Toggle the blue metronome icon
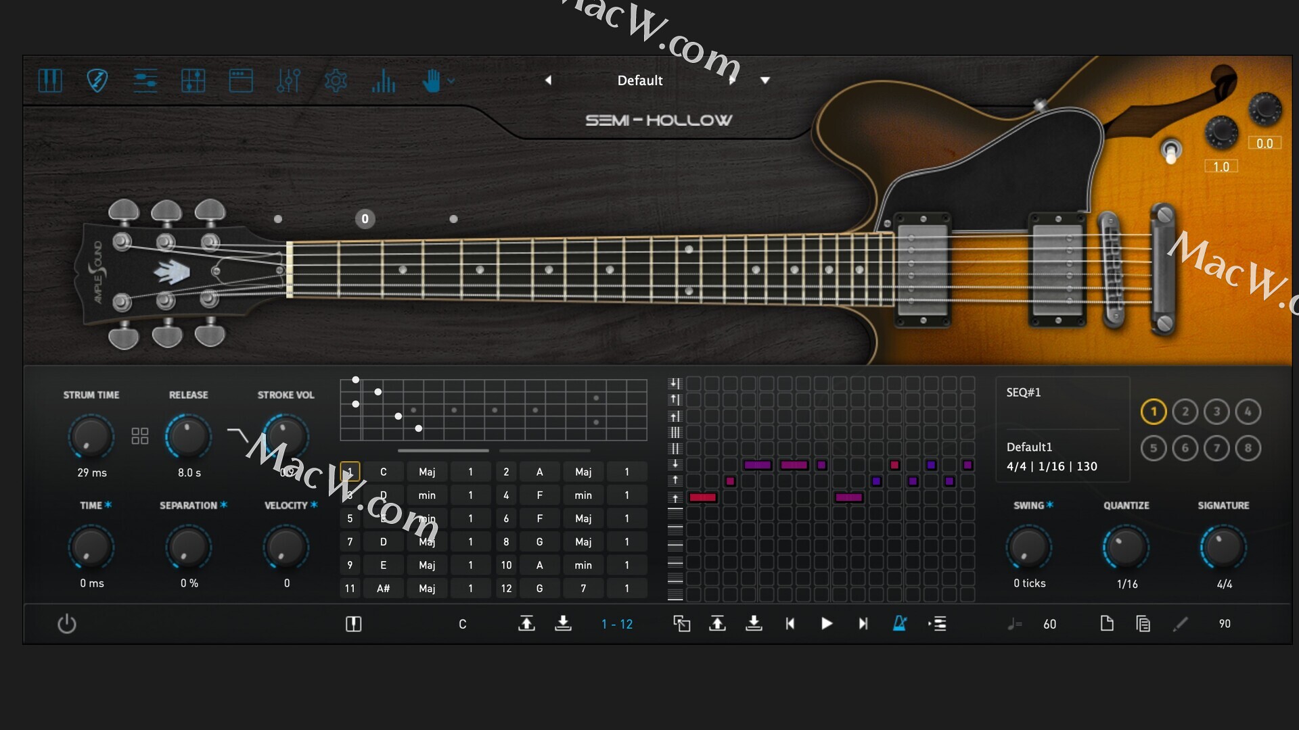 900,623
